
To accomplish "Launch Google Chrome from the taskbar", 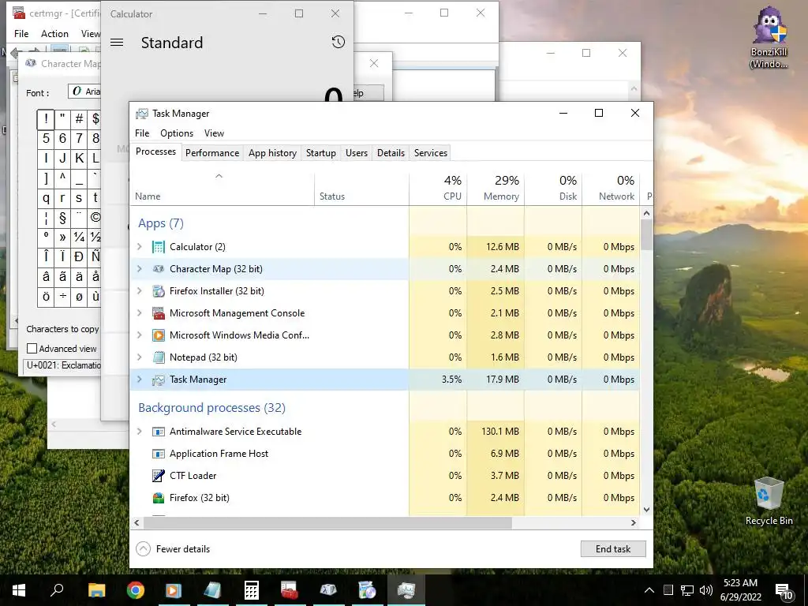I will (x=136, y=590).
